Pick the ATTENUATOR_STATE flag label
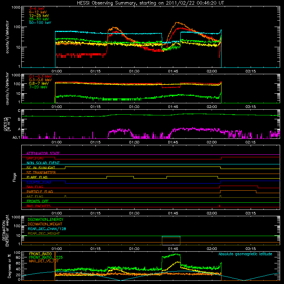 (43, 153)
